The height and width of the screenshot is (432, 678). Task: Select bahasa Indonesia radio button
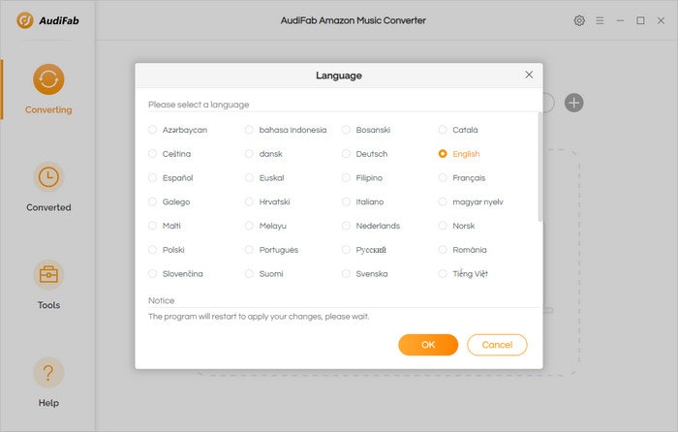249,130
